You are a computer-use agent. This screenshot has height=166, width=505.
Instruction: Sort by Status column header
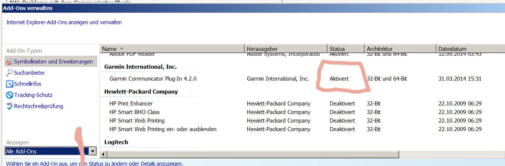point(346,49)
